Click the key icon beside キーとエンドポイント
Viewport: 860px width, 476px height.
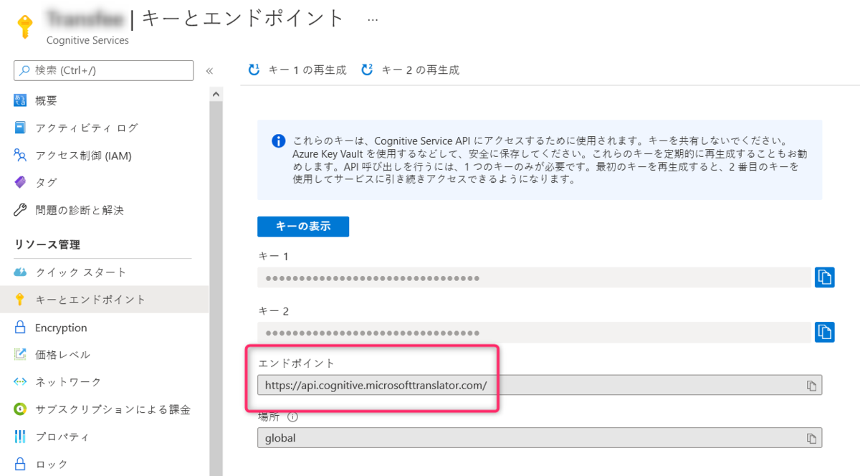click(x=20, y=300)
